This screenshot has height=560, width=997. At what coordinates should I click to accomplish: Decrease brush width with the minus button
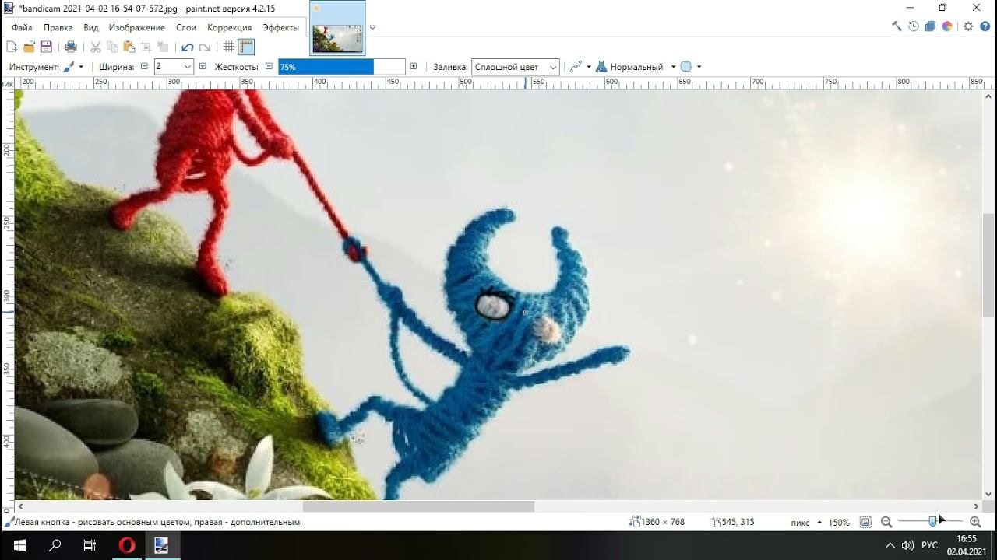click(144, 67)
